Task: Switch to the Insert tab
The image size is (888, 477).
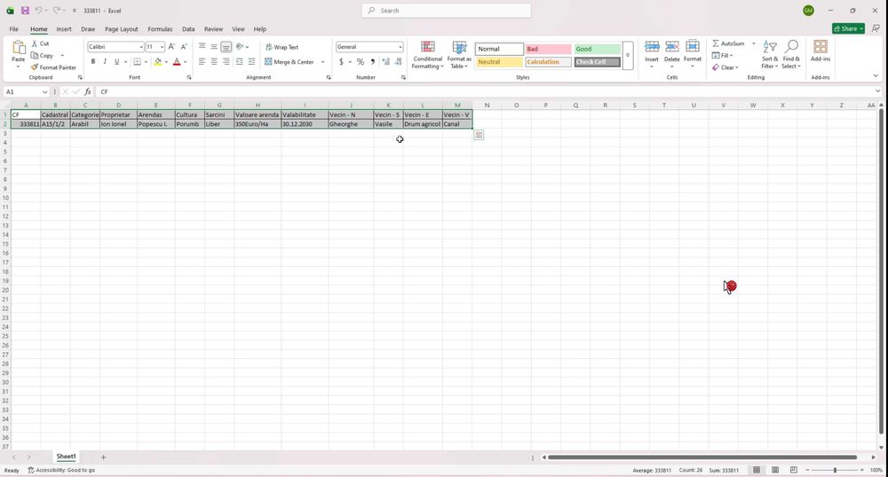Action: point(63,29)
